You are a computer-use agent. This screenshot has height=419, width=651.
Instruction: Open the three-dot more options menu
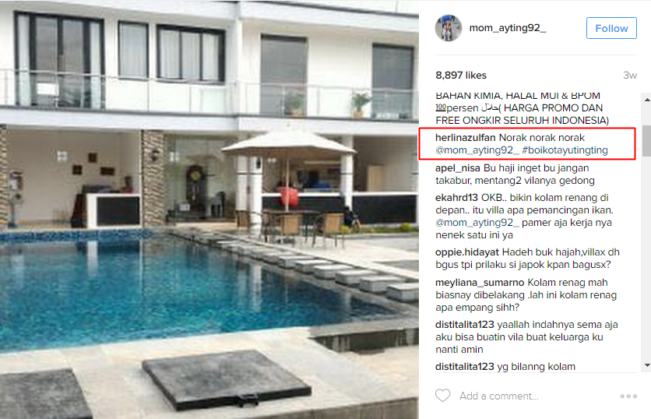(628, 396)
